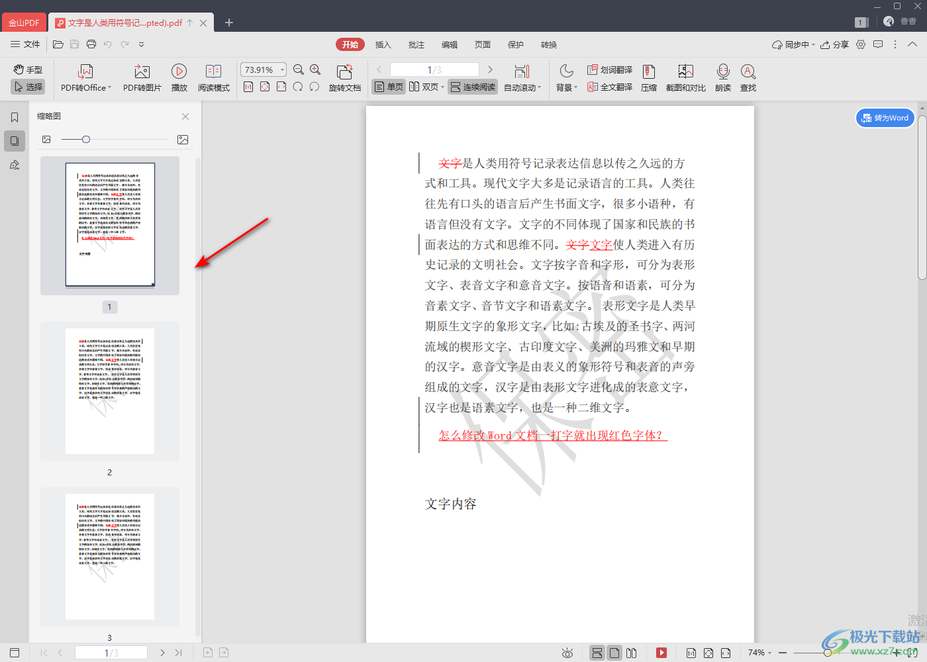Click the feedback chat bubble icon

tap(878, 44)
